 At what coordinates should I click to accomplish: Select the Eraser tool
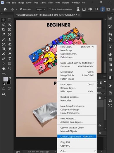click(10, 44)
